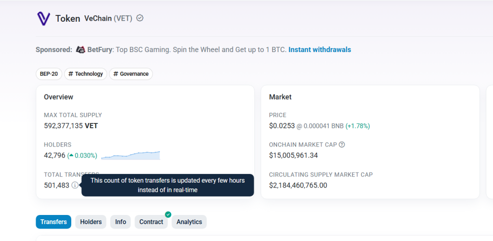Open the Info tab

(x=120, y=222)
